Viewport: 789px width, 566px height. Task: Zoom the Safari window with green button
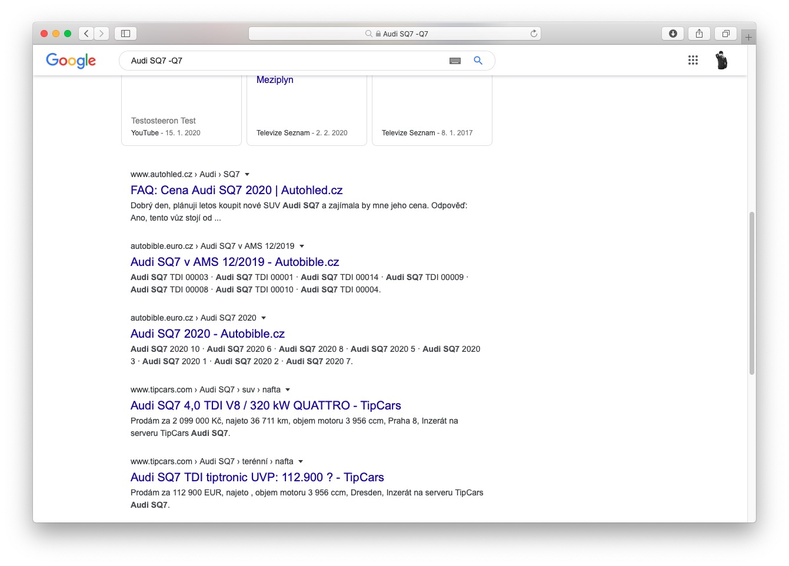pyautogui.click(x=68, y=34)
